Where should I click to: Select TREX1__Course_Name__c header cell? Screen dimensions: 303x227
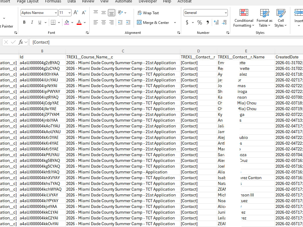[x=123, y=57]
